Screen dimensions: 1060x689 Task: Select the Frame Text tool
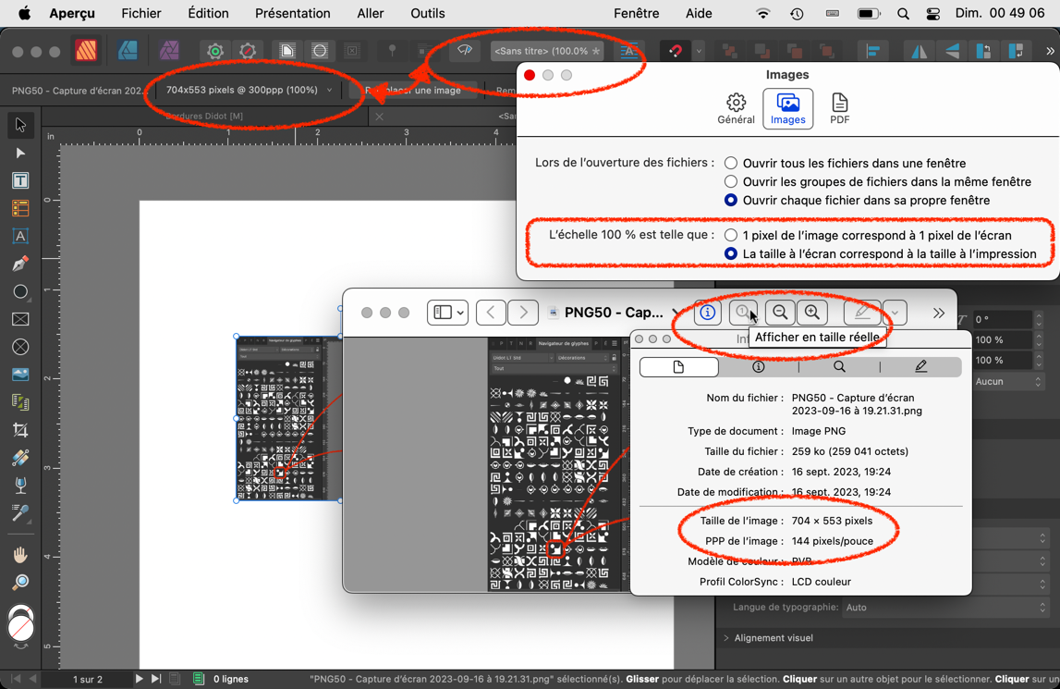pos(20,180)
